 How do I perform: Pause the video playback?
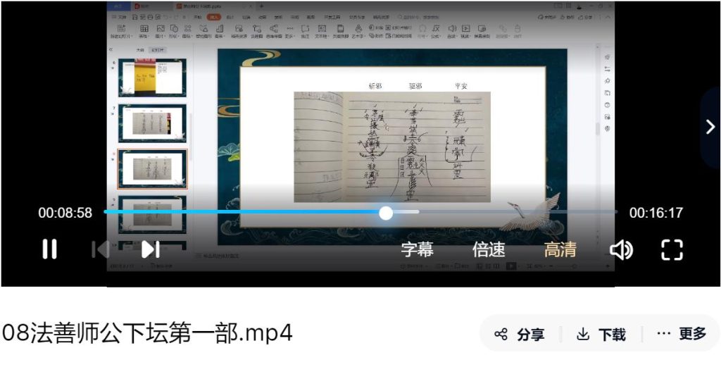[x=49, y=249]
